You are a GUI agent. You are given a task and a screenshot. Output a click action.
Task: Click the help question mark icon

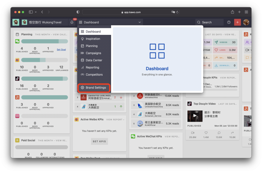(x=229, y=22)
